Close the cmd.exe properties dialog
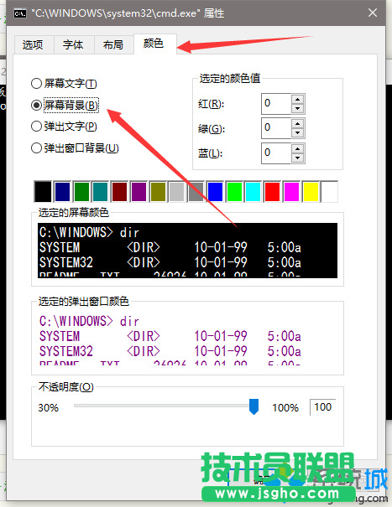Viewport: 392px width, 507px height. 373,13
